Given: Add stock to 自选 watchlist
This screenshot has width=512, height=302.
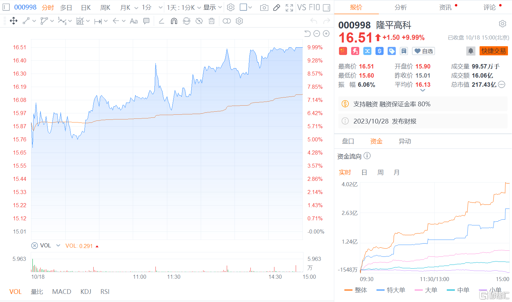Looking at the screenshot, I should pos(423,51).
